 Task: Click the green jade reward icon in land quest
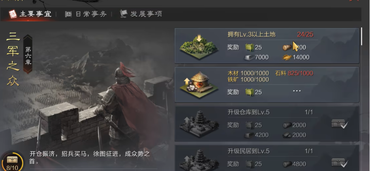(x=250, y=48)
